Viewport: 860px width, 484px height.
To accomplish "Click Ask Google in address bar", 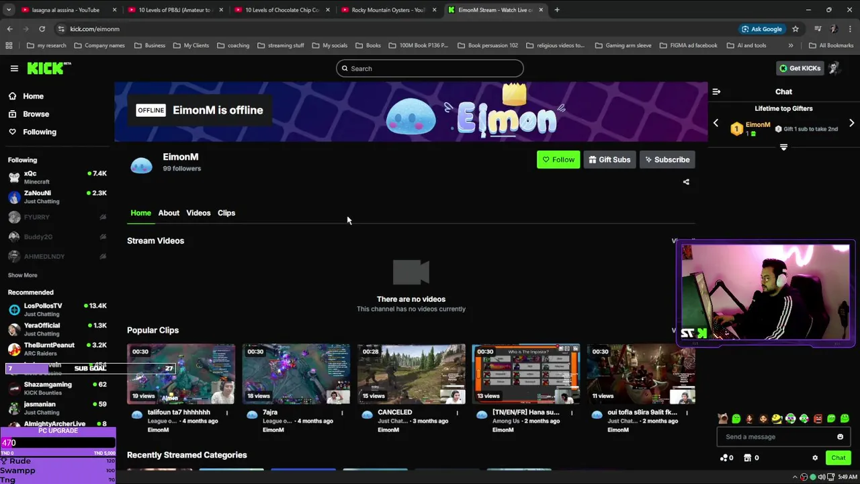I will (x=762, y=29).
